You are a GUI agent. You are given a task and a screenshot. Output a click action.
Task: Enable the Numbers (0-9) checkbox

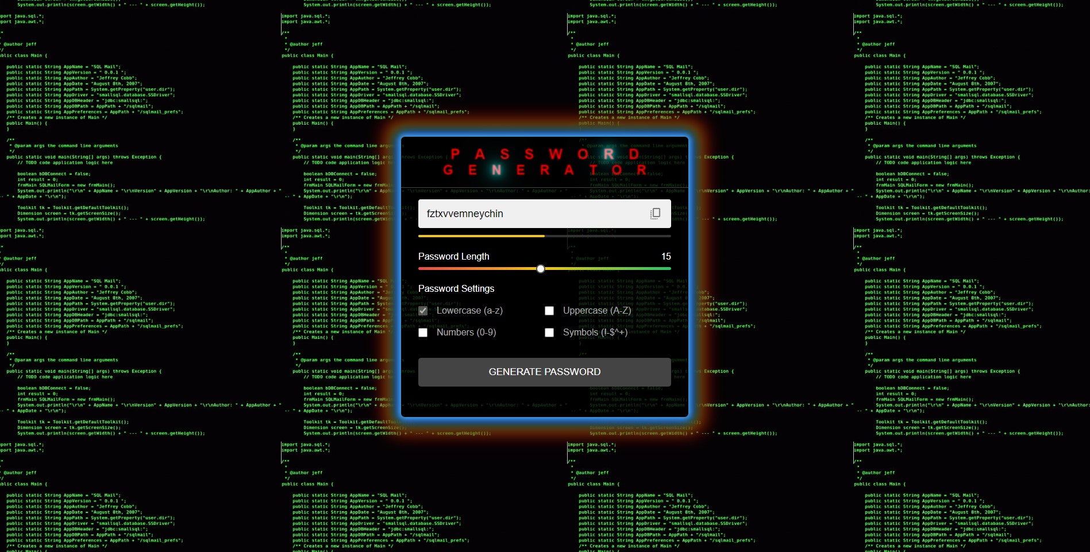423,332
